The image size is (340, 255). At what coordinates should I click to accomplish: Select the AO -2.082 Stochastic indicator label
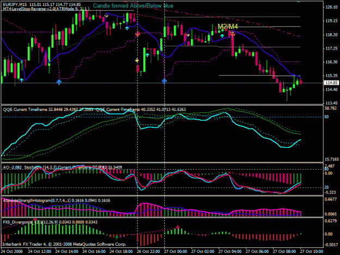click(x=63, y=167)
